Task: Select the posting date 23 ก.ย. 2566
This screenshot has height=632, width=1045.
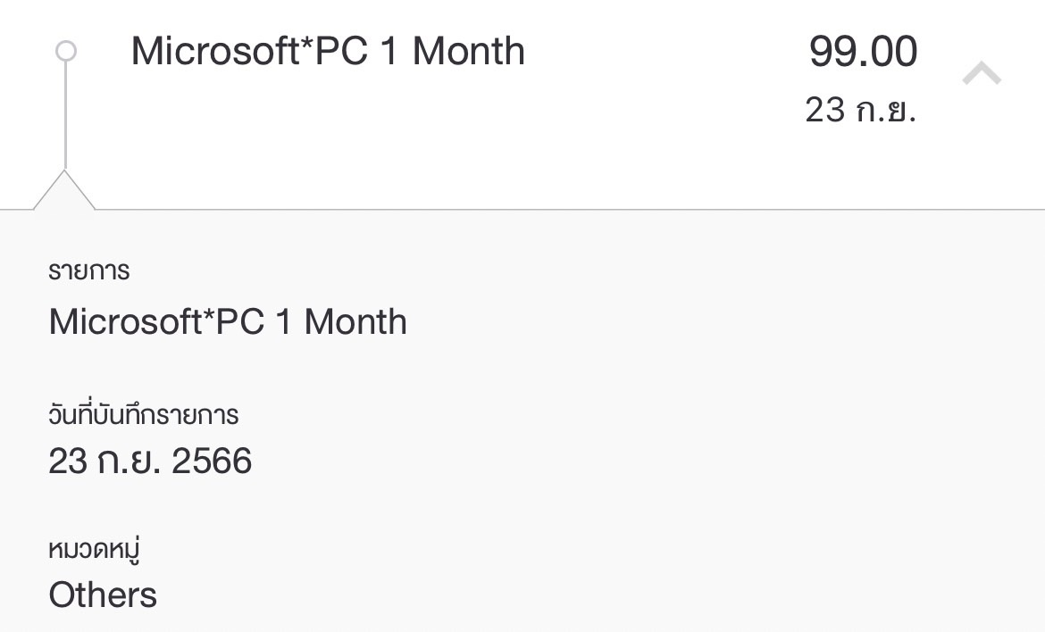Action: (150, 462)
